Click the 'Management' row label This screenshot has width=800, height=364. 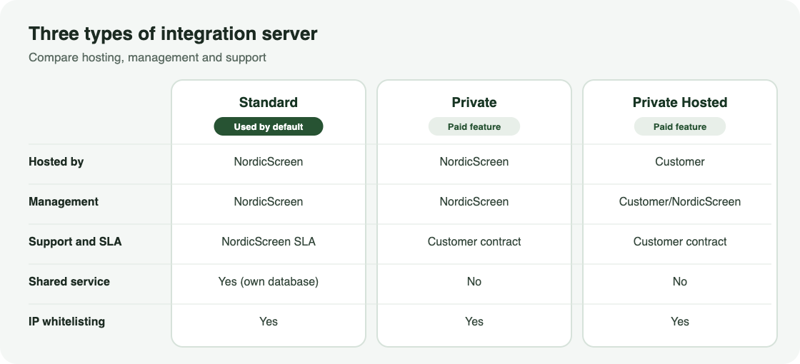pos(64,201)
